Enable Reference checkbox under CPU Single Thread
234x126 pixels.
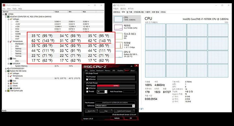[87, 79]
